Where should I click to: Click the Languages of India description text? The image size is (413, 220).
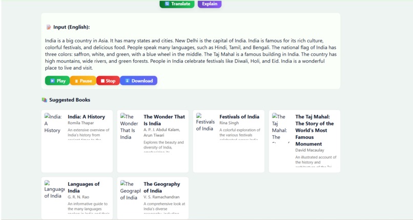[x=88, y=207]
